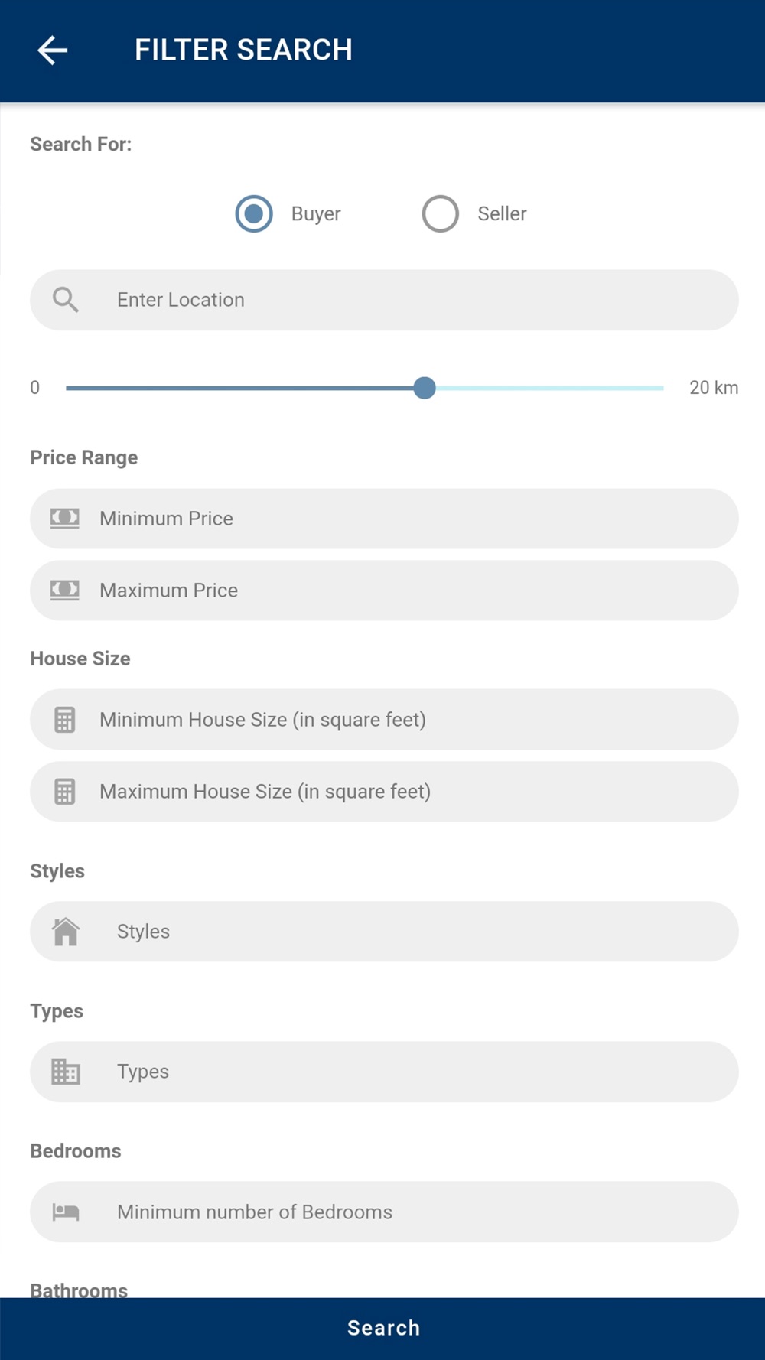Choose the Seller label option

pyautogui.click(x=502, y=213)
